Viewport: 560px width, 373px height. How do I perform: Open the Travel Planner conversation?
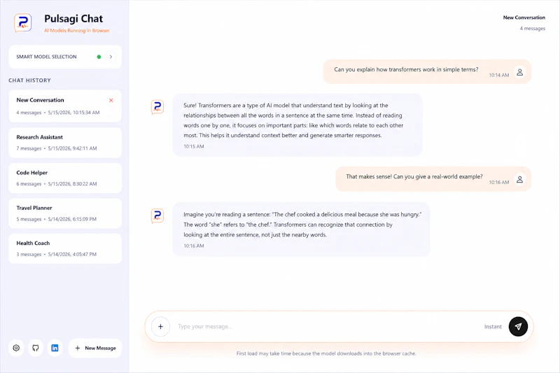[x=65, y=213]
